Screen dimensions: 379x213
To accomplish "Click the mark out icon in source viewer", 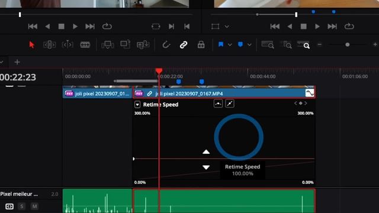I will point(187,26).
